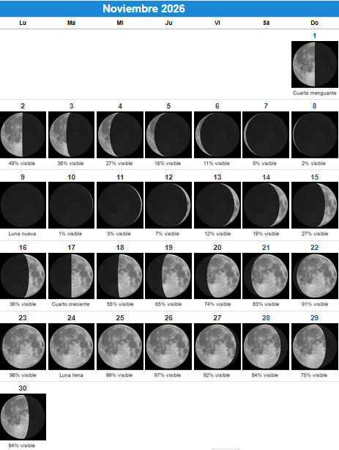Click the '36% visible' label
Screen dimensions: 339x450
23,304
